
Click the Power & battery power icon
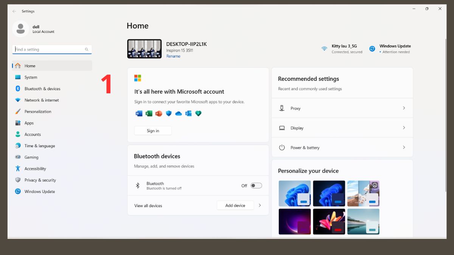coord(282,147)
